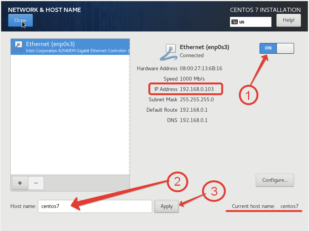
Task: Click the Host name text field
Action: (95, 206)
